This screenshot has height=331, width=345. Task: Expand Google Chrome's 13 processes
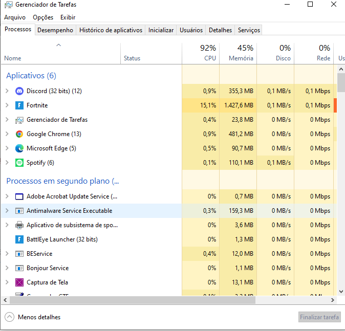tap(7, 134)
